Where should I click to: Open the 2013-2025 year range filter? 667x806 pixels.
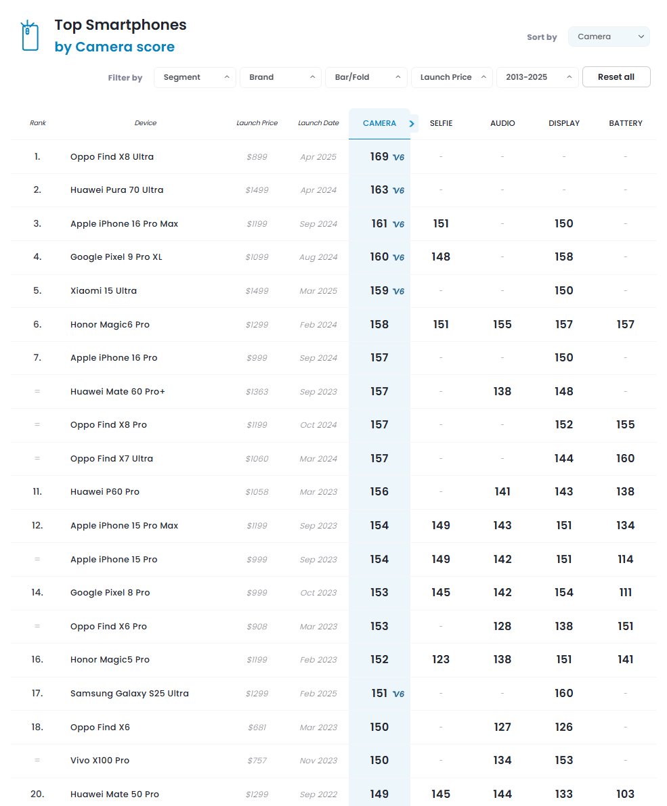(538, 77)
